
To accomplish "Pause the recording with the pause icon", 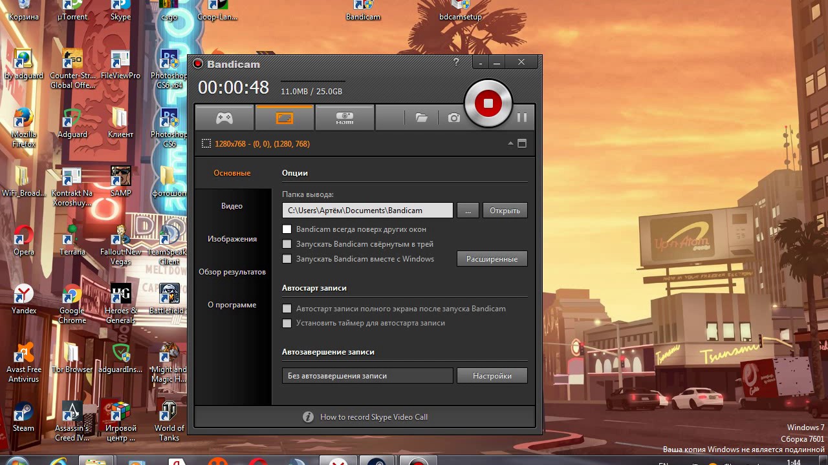I will 522,118.
